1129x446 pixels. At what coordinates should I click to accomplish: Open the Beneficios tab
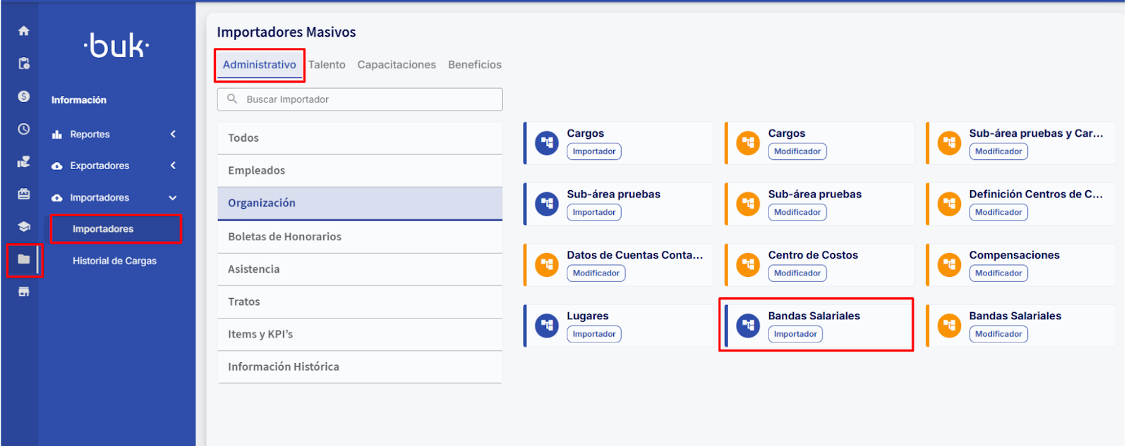click(474, 65)
